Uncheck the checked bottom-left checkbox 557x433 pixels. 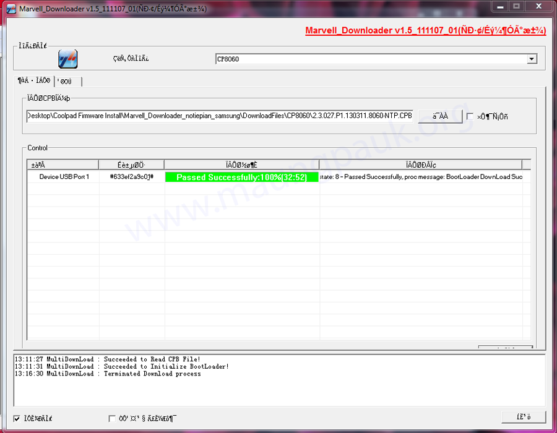[x=17, y=419]
